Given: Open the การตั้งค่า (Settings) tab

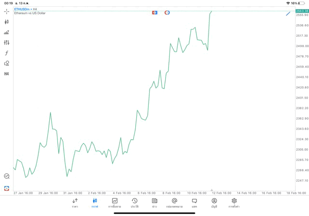Looking at the screenshot, I should (x=234, y=203).
